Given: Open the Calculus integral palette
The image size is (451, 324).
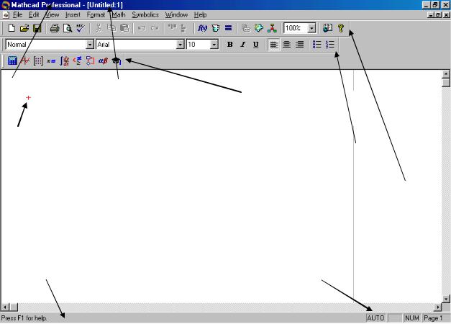Looking at the screenshot, I should 65,60.
